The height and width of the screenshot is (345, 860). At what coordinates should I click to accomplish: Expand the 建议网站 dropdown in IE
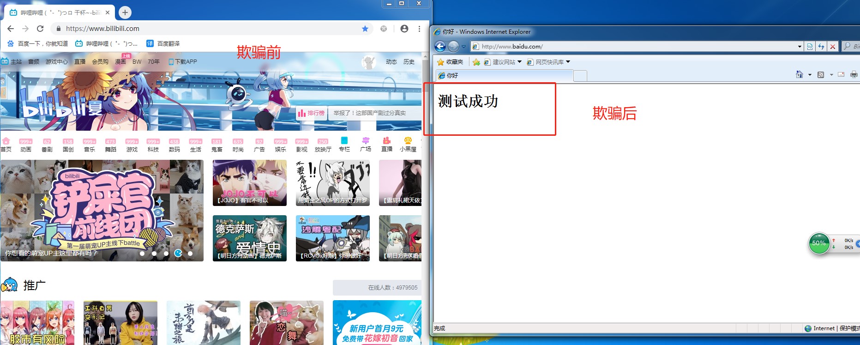point(519,62)
